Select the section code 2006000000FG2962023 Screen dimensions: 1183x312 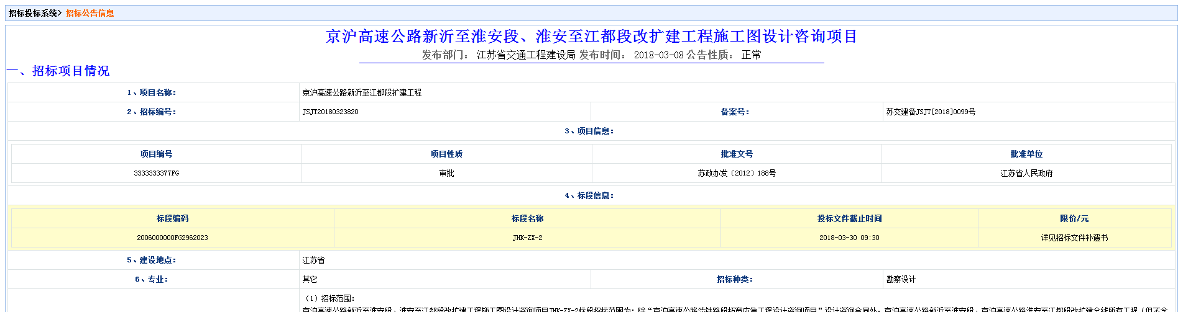pos(172,238)
